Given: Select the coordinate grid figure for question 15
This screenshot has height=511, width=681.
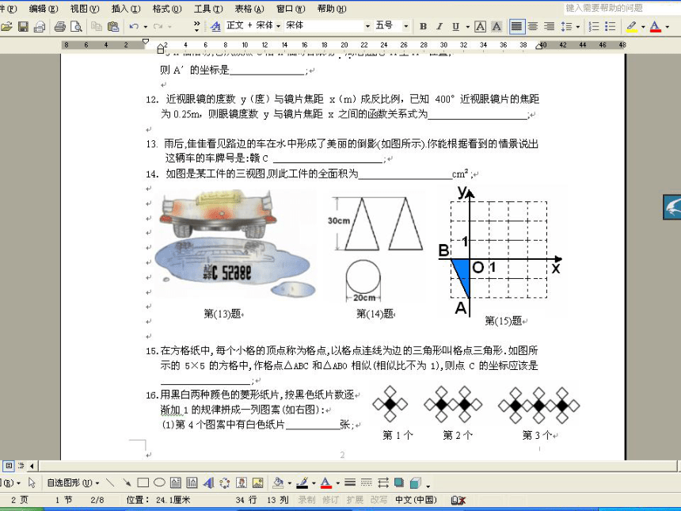Looking at the screenshot, I should 502,250.
